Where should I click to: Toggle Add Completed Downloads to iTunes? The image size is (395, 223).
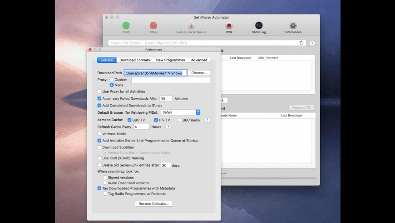coord(99,106)
